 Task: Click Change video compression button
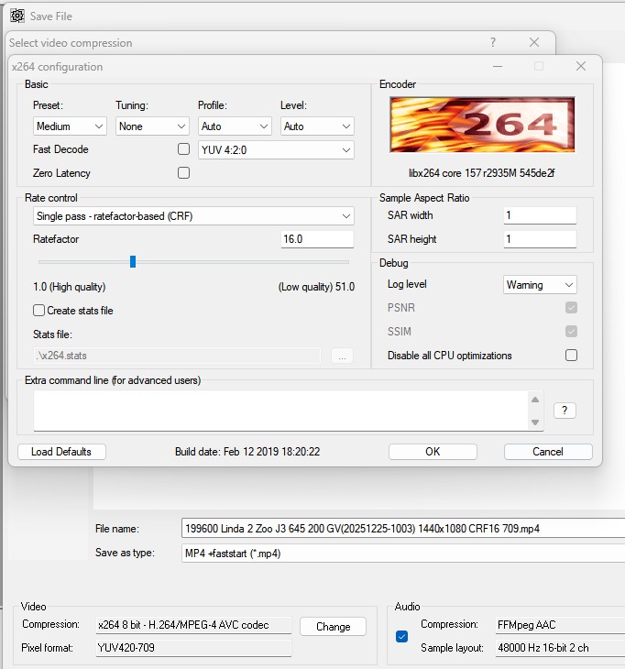[334, 626]
